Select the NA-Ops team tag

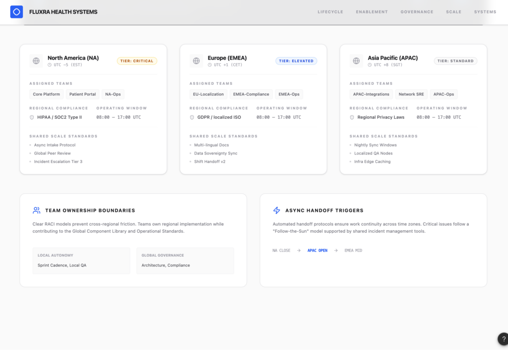113,94
